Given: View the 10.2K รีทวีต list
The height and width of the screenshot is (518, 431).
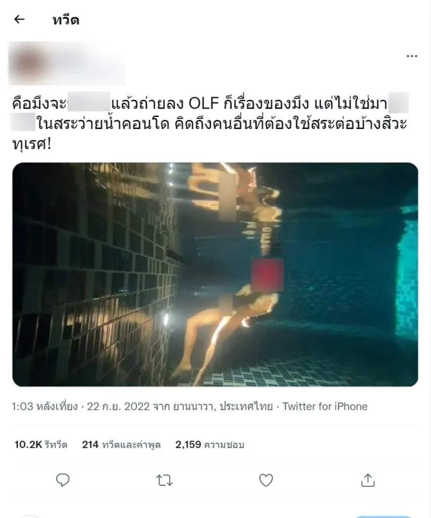Looking at the screenshot, I should tap(40, 445).
